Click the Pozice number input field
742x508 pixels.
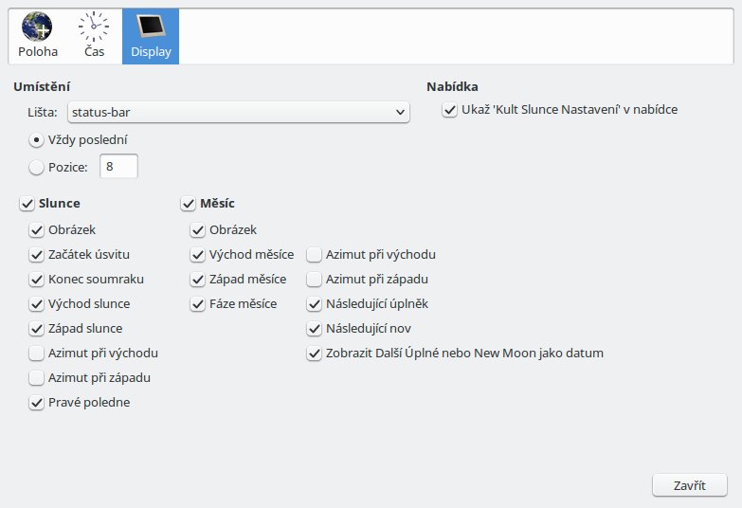point(118,166)
